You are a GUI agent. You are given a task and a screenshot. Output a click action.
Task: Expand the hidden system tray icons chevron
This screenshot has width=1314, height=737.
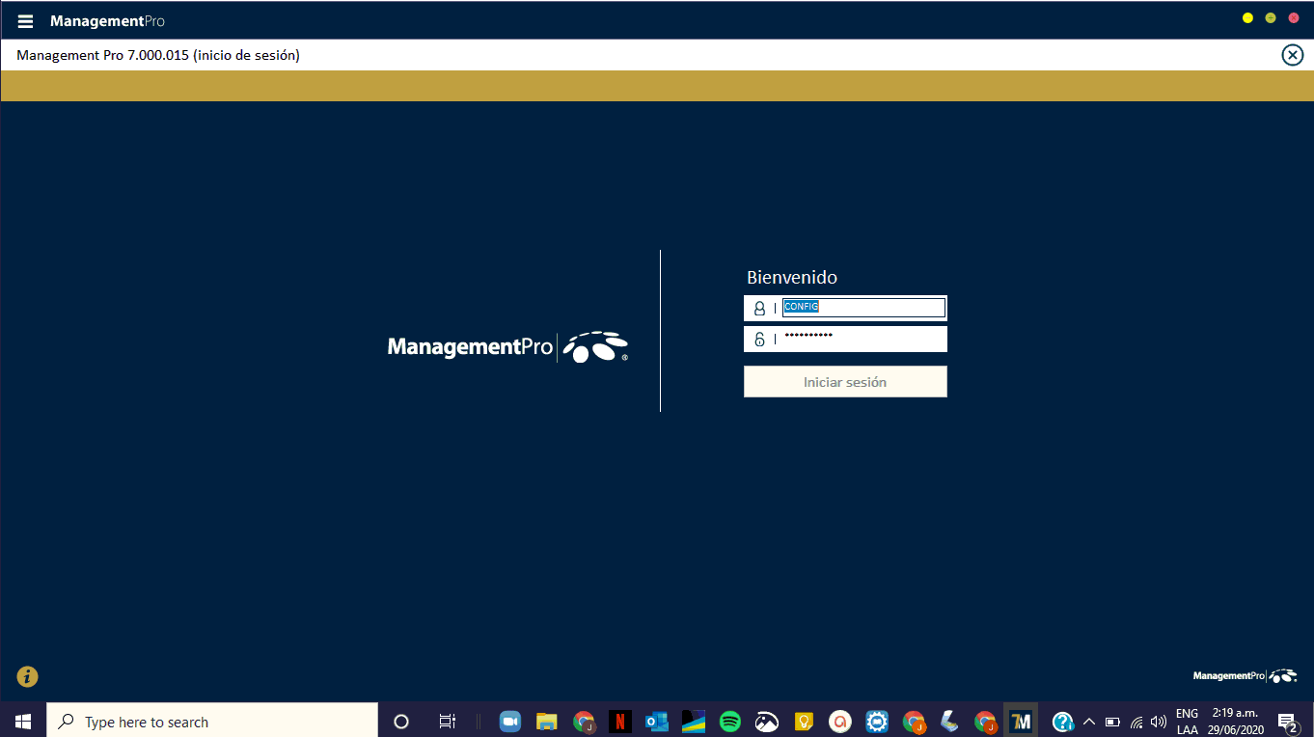[1089, 722]
